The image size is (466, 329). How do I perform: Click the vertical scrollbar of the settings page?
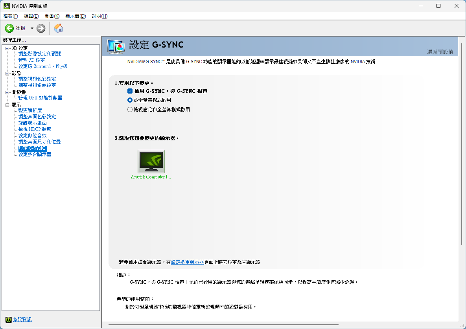[462, 144]
